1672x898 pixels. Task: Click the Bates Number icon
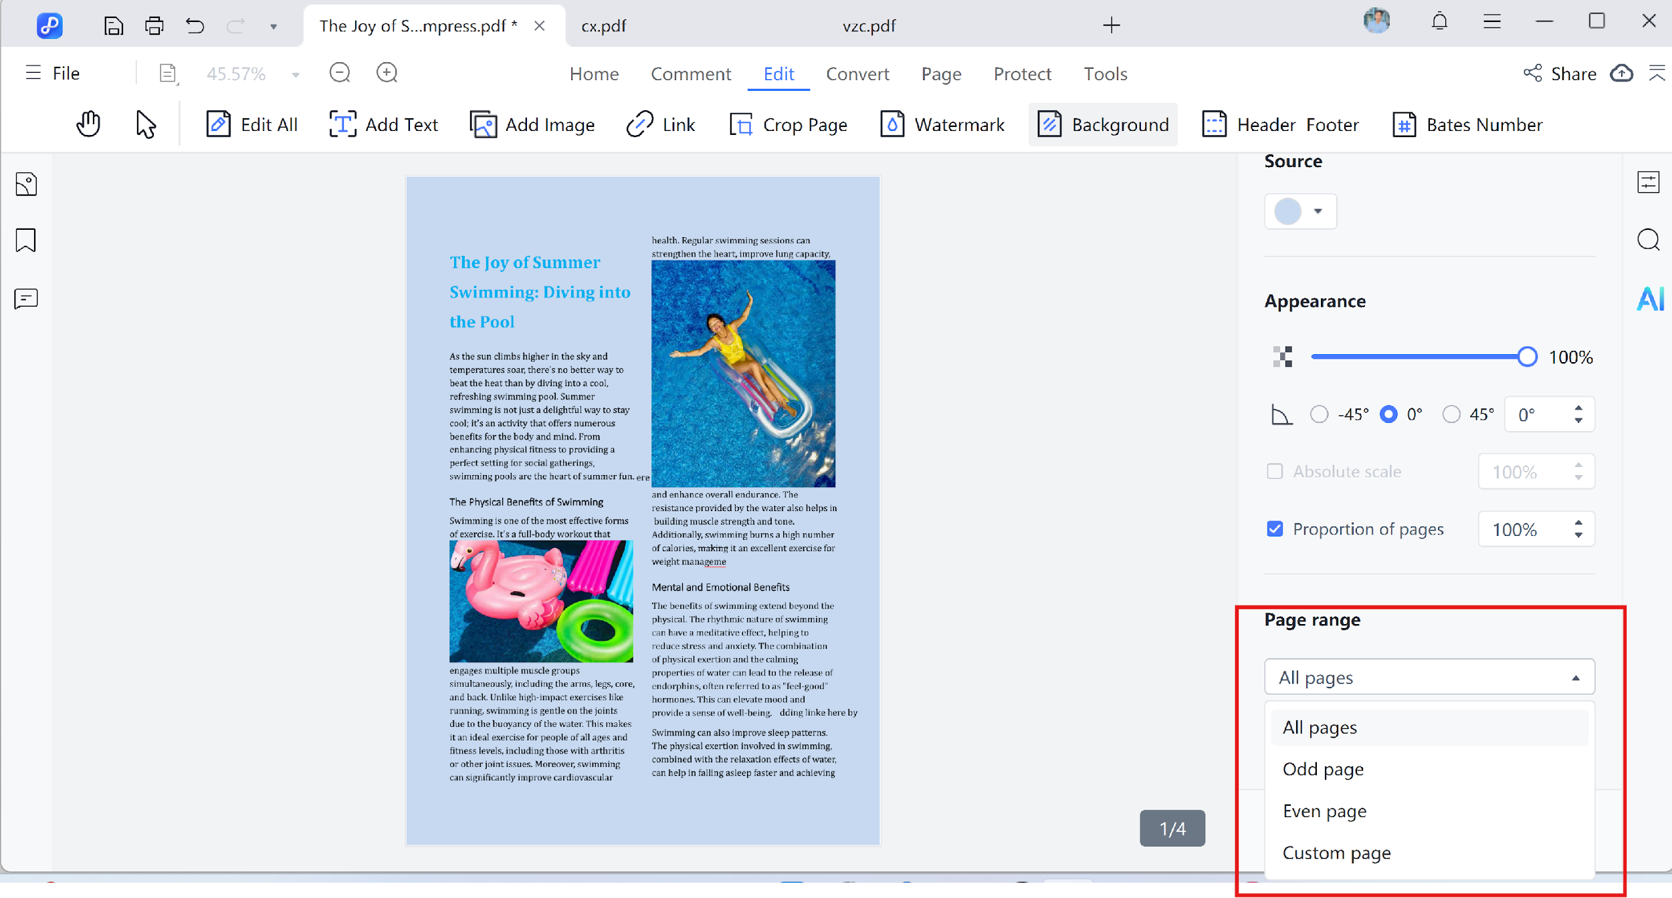(x=1404, y=124)
